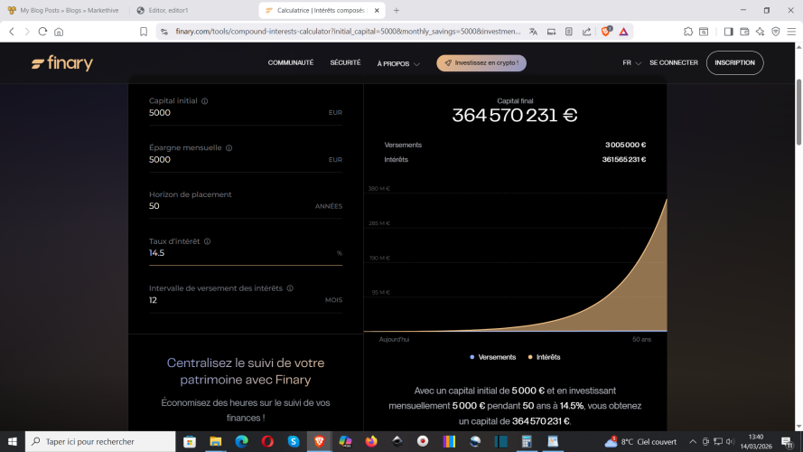Click the info icon beside Taux d'intérêt
Image resolution: width=803 pixels, height=452 pixels.
click(x=208, y=241)
